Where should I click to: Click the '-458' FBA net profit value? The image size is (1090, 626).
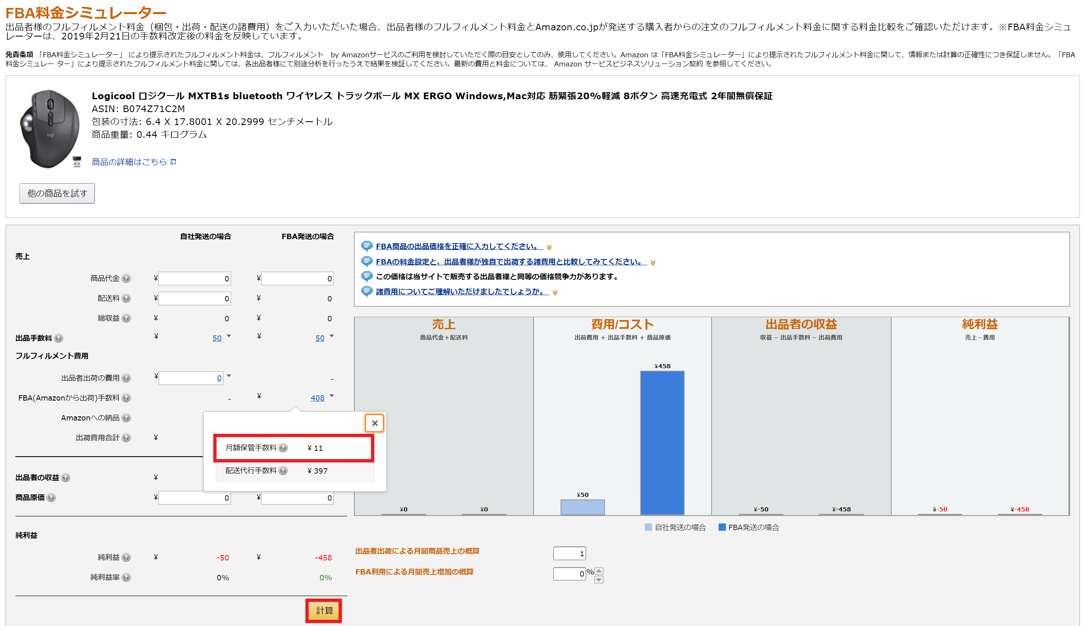click(324, 558)
